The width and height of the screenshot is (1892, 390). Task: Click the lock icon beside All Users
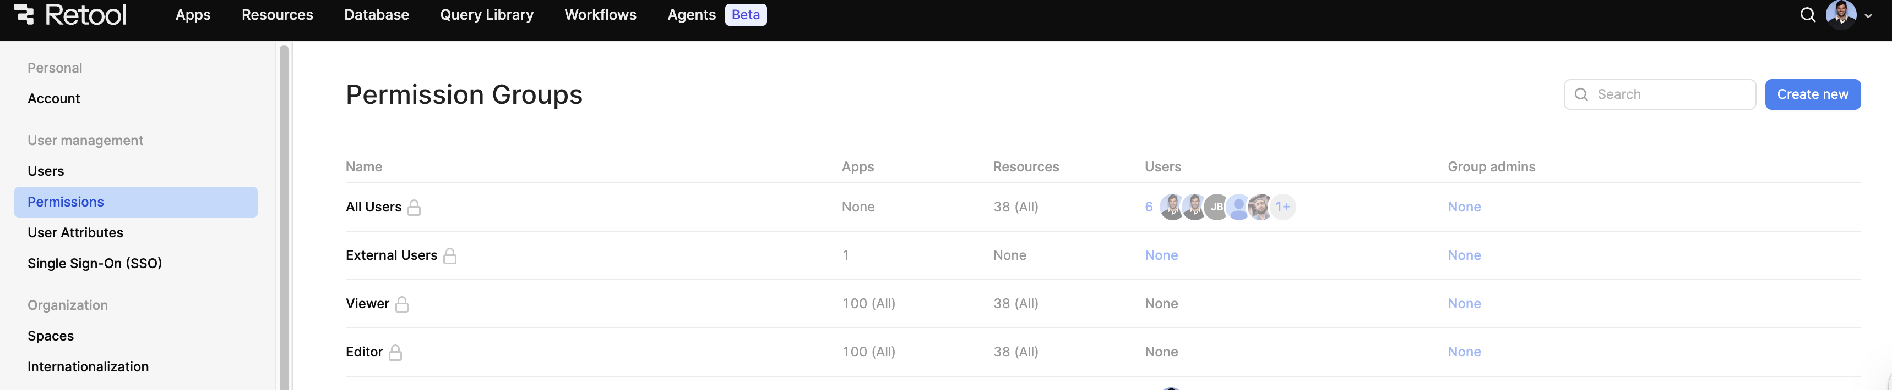[414, 208]
